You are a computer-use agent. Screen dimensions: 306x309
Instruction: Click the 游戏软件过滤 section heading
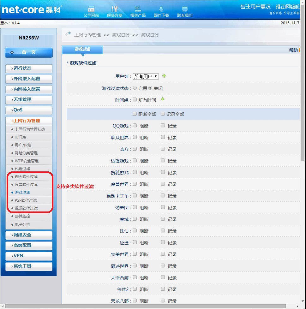point(83,63)
